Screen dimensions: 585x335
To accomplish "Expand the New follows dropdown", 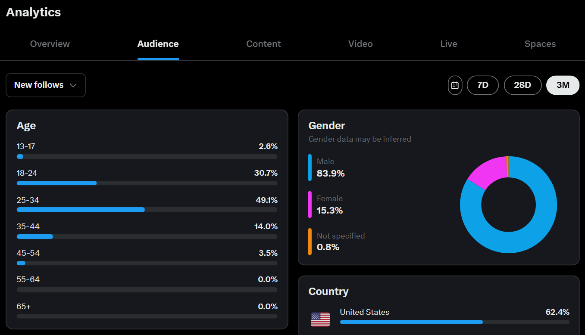I will [x=46, y=85].
